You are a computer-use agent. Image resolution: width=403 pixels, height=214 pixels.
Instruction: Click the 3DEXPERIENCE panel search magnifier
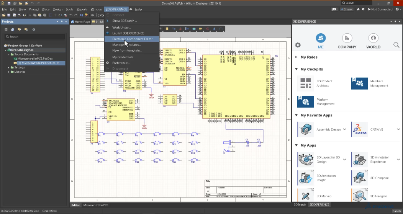click(x=396, y=45)
